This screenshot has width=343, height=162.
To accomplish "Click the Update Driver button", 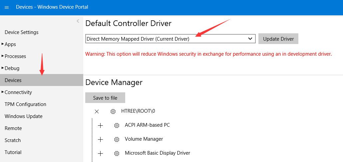I will [278, 39].
